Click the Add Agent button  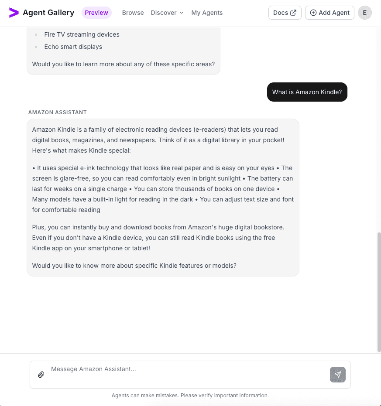pos(330,13)
